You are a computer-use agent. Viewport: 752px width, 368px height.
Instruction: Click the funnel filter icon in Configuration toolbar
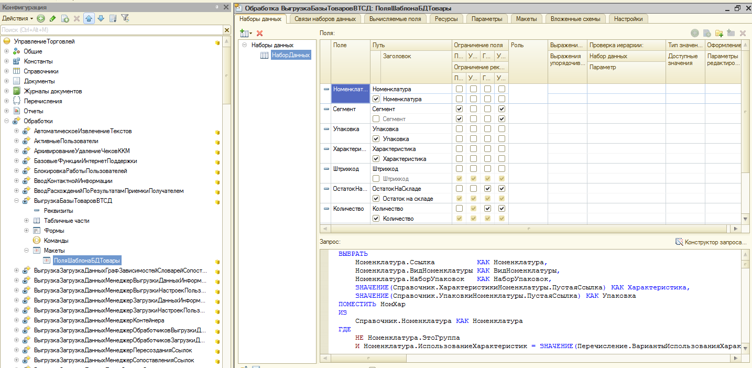(125, 18)
